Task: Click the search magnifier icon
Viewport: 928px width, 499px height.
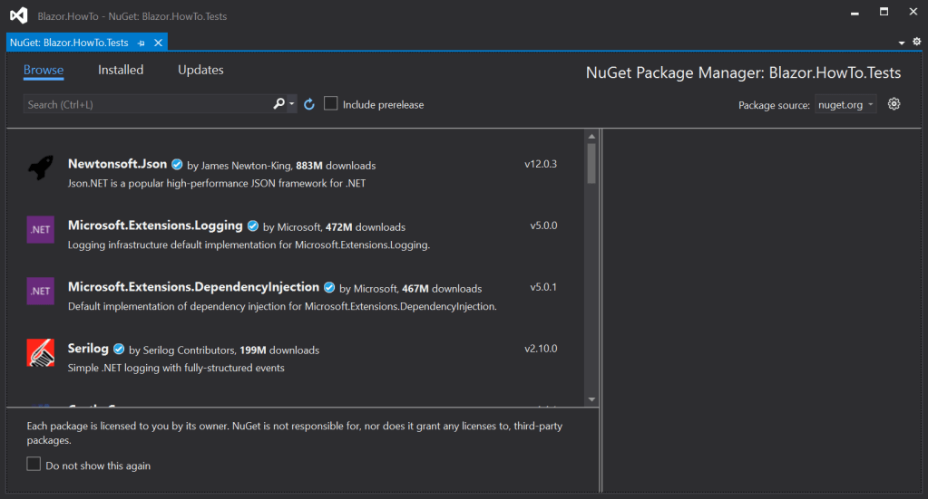Action: pos(279,104)
